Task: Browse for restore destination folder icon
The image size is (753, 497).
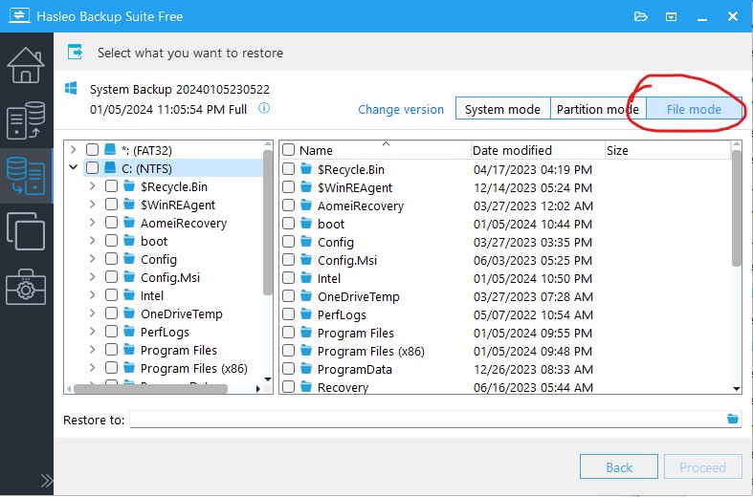Action: pos(733,420)
